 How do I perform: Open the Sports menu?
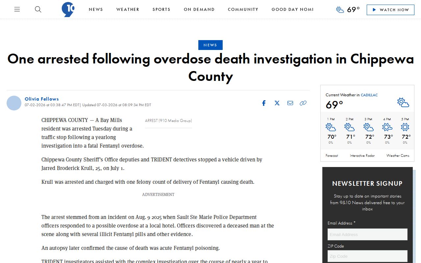tap(161, 10)
